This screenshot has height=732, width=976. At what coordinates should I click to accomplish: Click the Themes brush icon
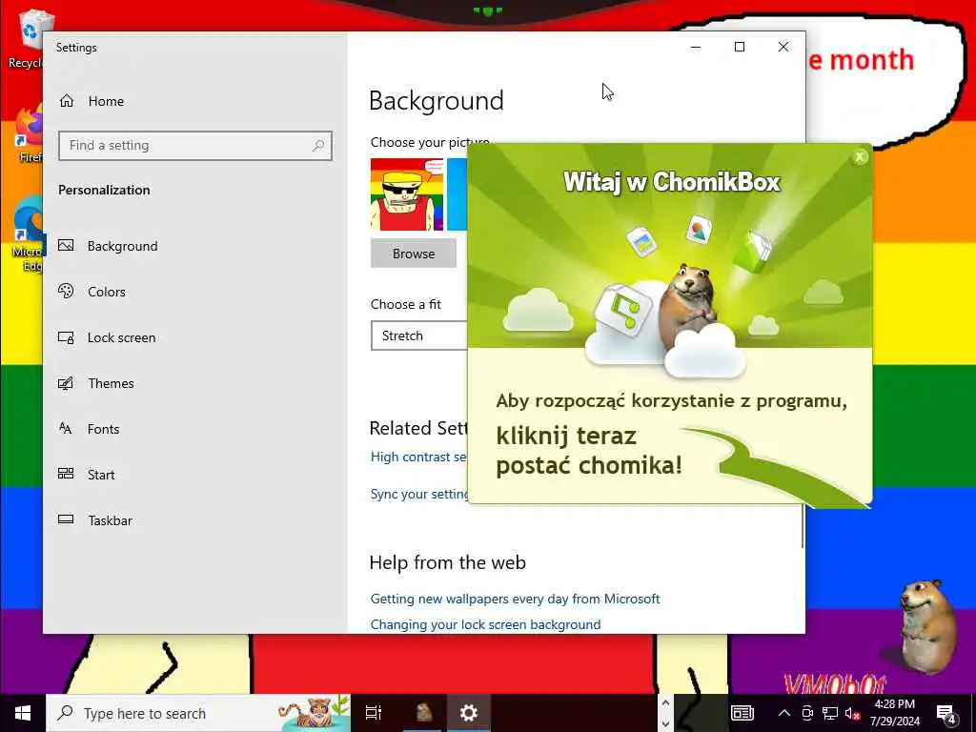[66, 383]
